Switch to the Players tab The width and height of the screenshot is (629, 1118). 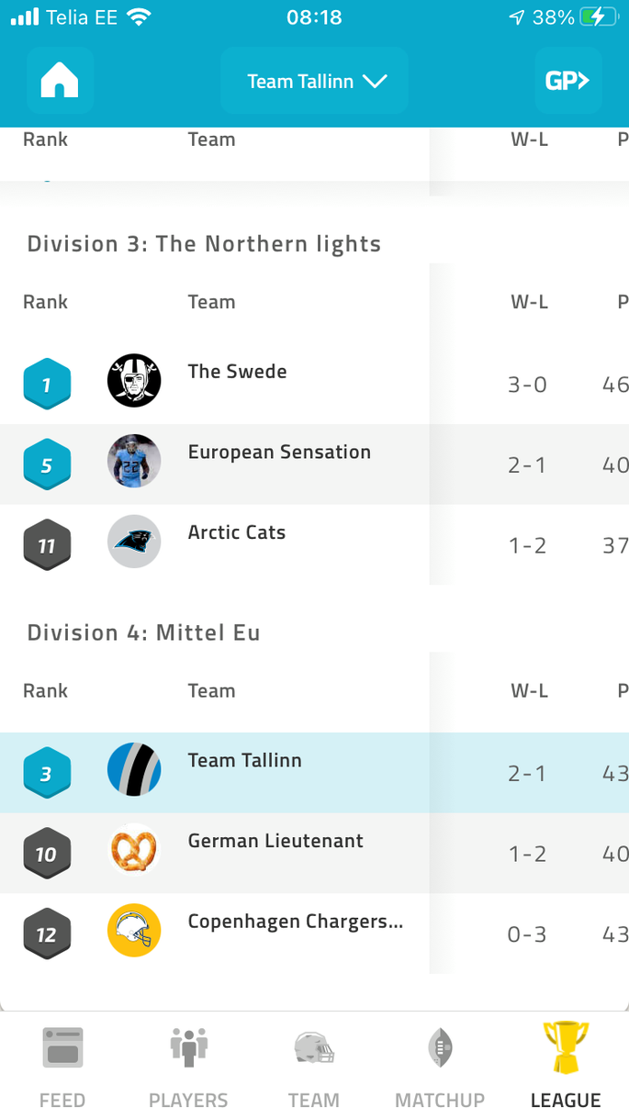click(x=188, y=1066)
